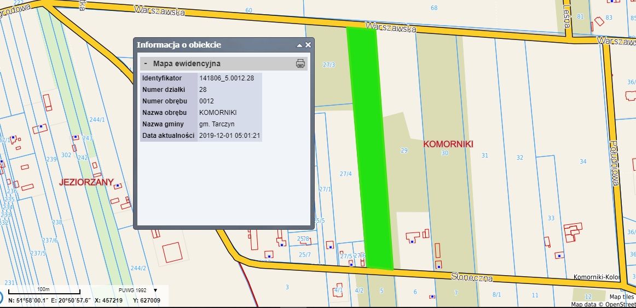Select the gm. Tarczyn value

click(217, 124)
